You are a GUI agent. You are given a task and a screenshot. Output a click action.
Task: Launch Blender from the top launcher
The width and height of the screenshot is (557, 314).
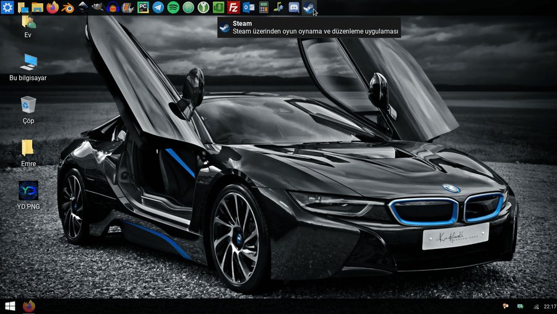[67, 8]
